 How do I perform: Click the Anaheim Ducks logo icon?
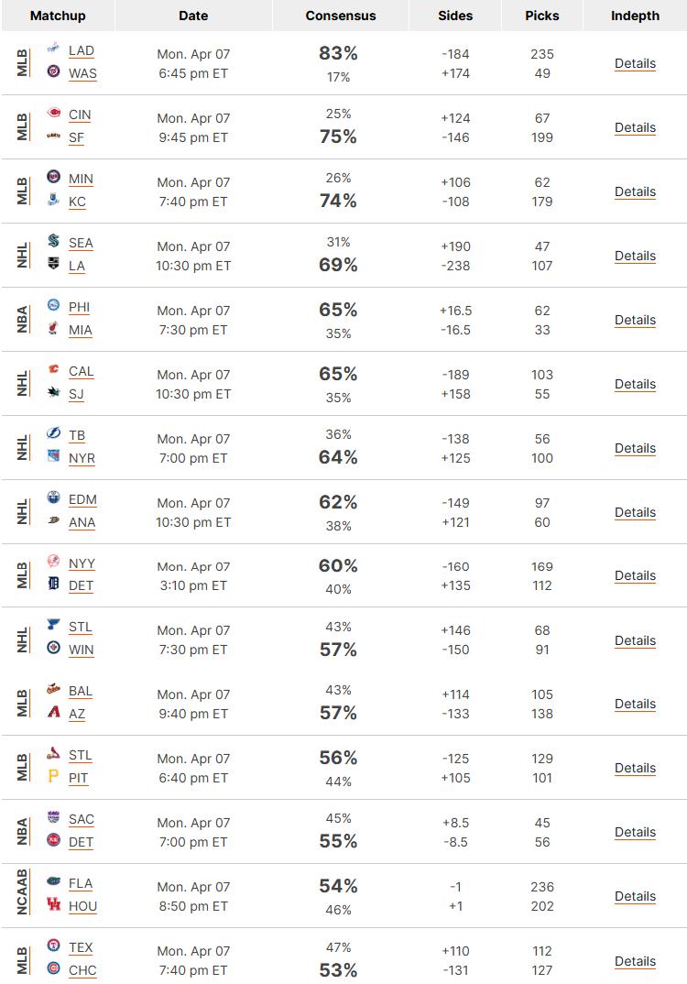pyautogui.click(x=54, y=520)
